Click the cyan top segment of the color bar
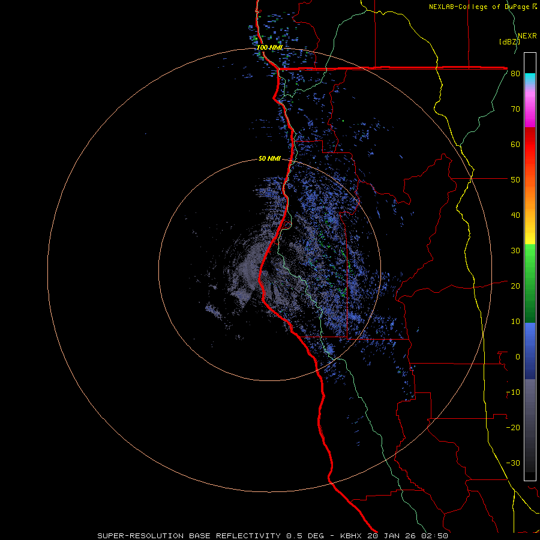The height and width of the screenshot is (540, 540). (x=530, y=79)
